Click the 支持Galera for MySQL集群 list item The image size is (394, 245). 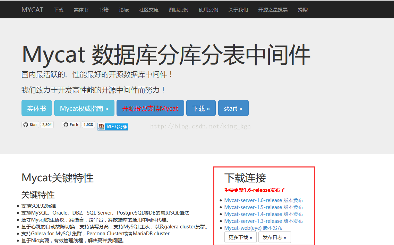point(95,234)
